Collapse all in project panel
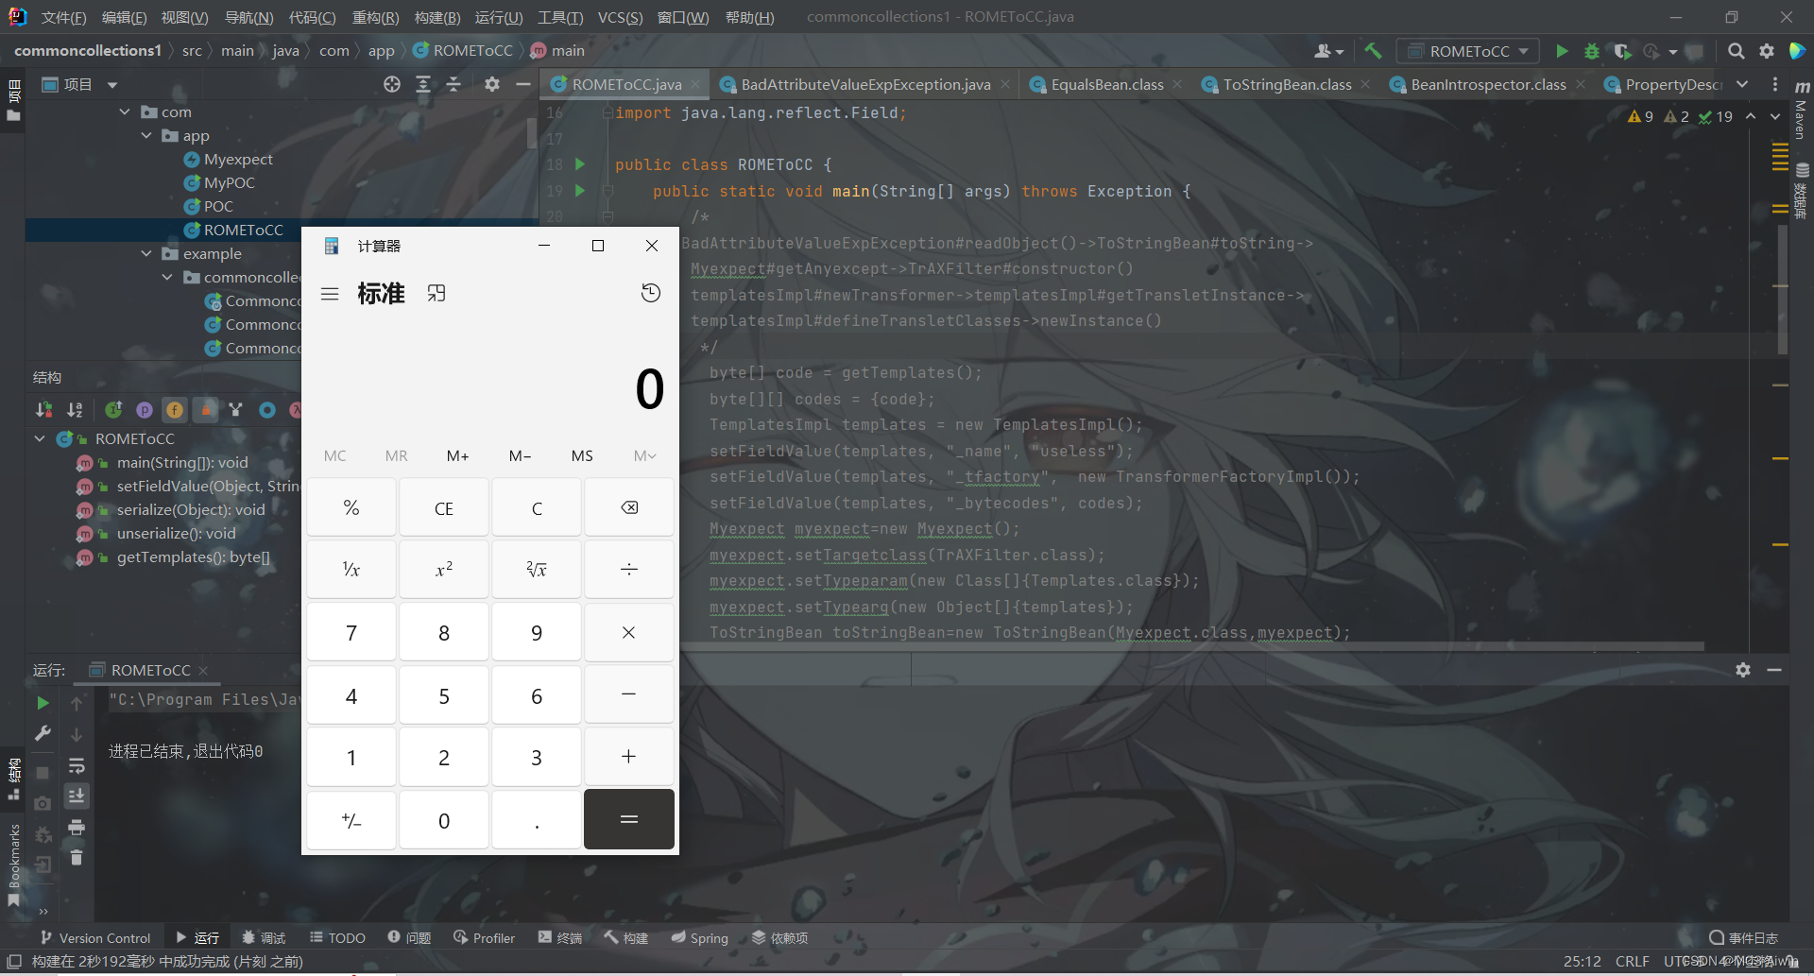This screenshot has width=1814, height=976. 453,84
